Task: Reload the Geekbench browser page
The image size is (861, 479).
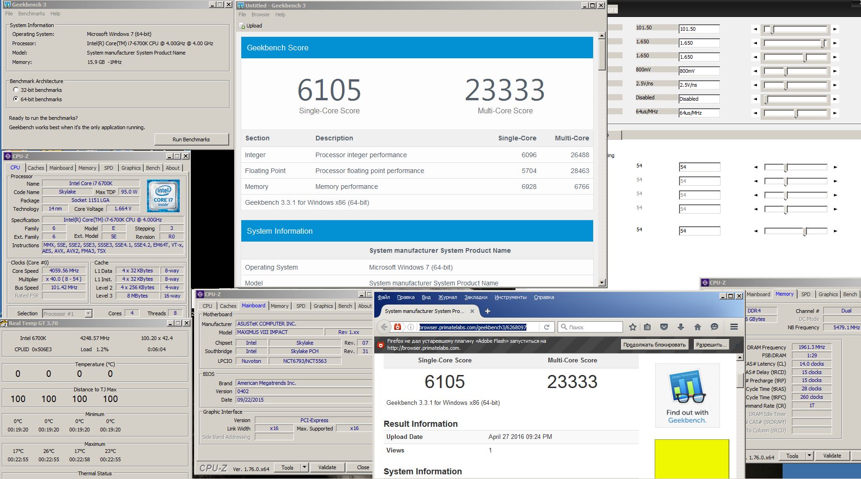Action: coord(546,327)
